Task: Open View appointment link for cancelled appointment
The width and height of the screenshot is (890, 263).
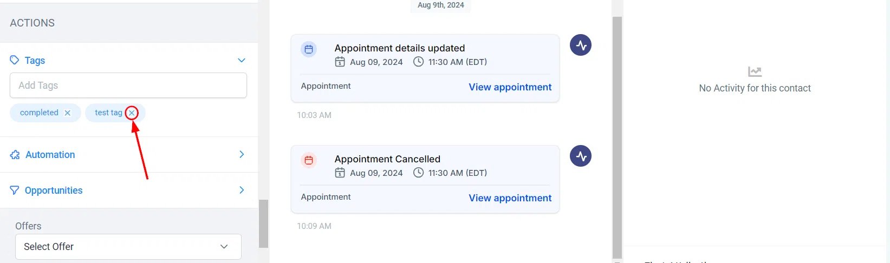Action: pyautogui.click(x=510, y=198)
